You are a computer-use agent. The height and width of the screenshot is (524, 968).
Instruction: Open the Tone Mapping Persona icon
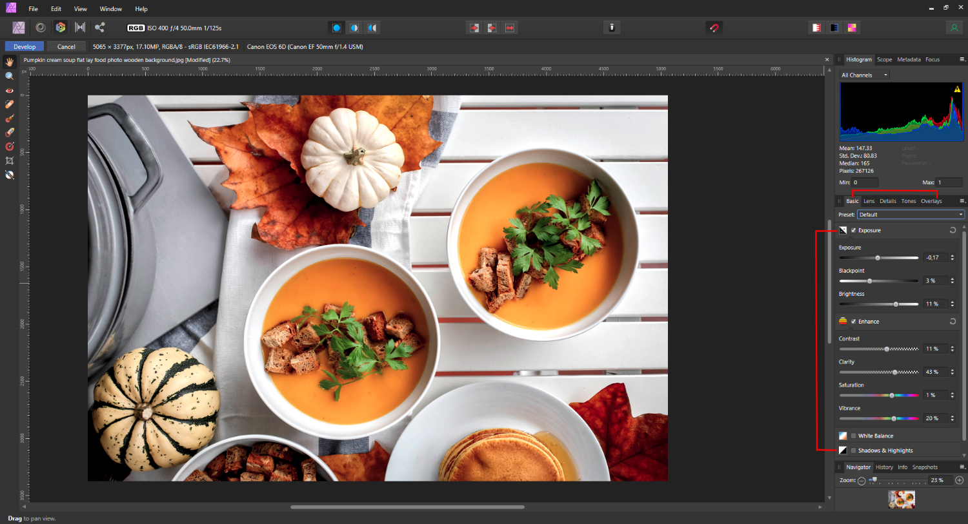point(80,28)
